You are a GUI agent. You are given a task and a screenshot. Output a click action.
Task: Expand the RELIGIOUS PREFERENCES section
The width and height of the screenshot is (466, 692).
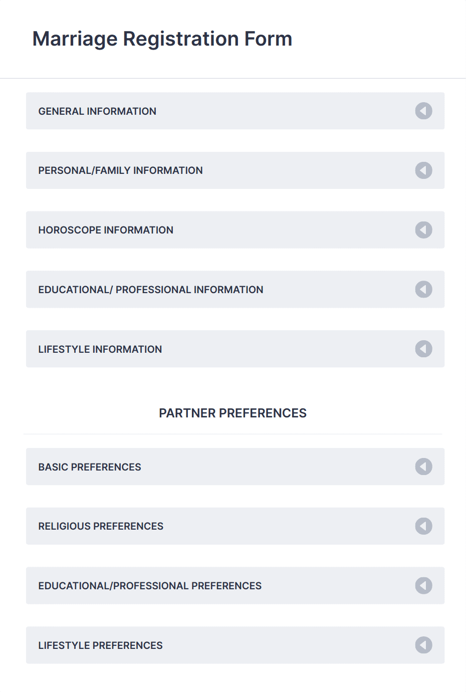click(x=233, y=526)
